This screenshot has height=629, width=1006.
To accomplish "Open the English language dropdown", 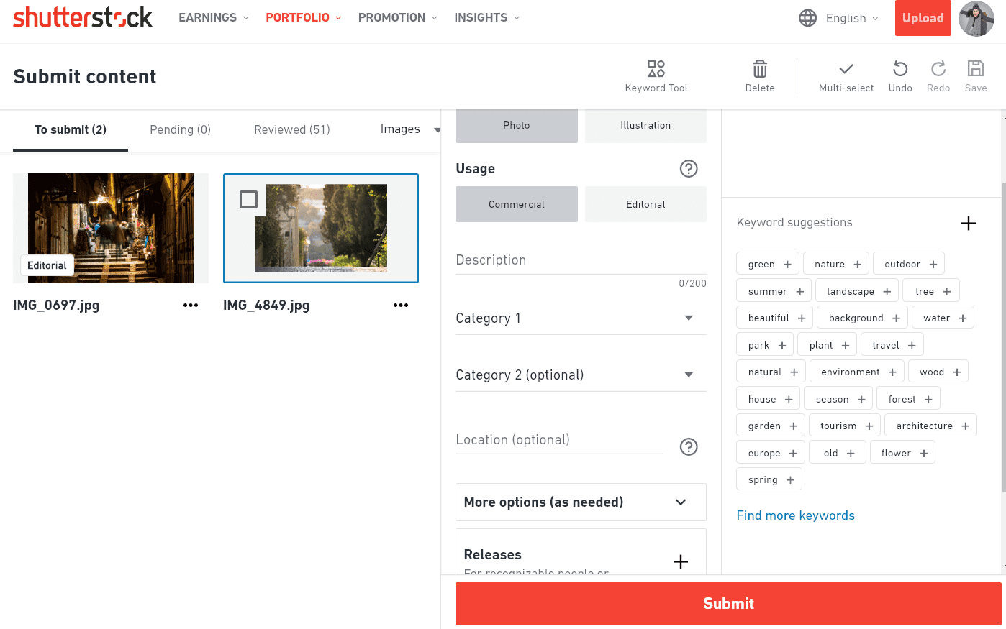I will click(852, 18).
